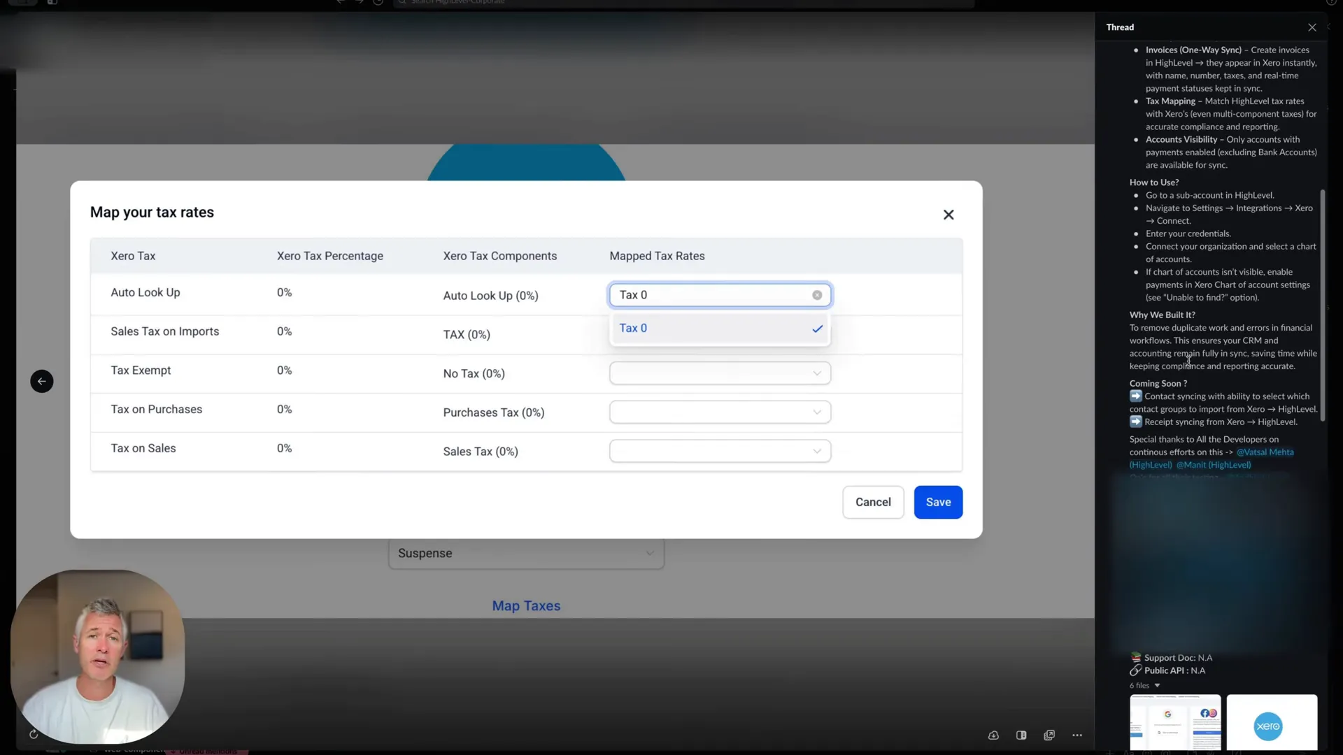The width and height of the screenshot is (1343, 755).
Task: Open the Xero logo attachment thumbnail
Action: coord(1272,723)
